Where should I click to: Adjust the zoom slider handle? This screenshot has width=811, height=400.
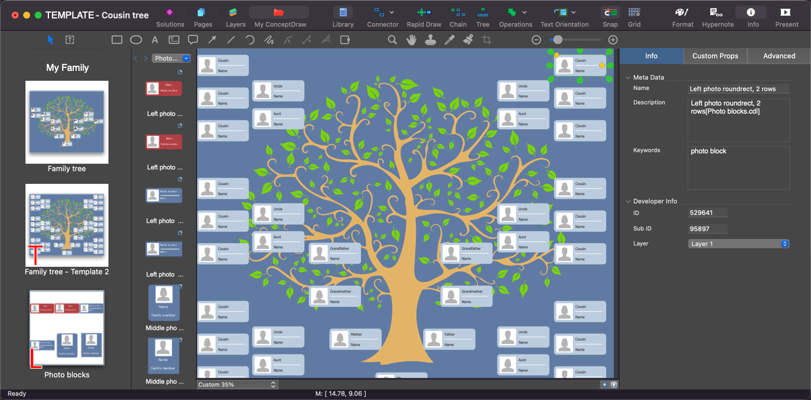coord(557,40)
